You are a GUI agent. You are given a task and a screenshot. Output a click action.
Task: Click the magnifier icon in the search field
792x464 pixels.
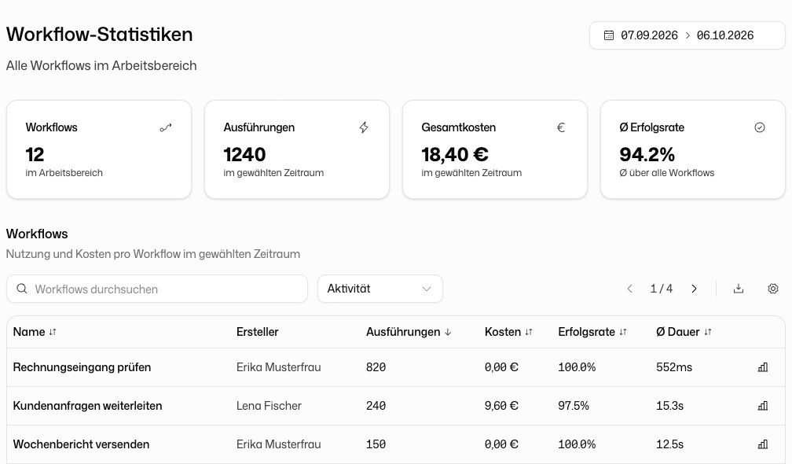[x=22, y=289]
